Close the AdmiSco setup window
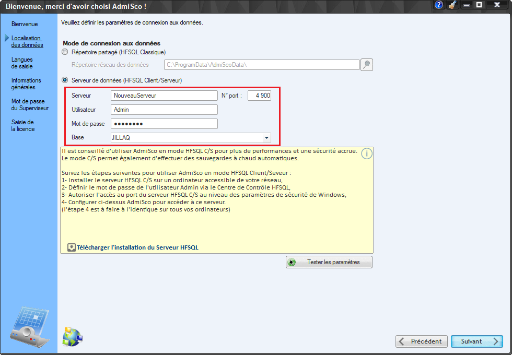 (497, 5)
